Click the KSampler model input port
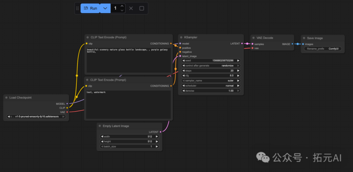 [x=180, y=44]
